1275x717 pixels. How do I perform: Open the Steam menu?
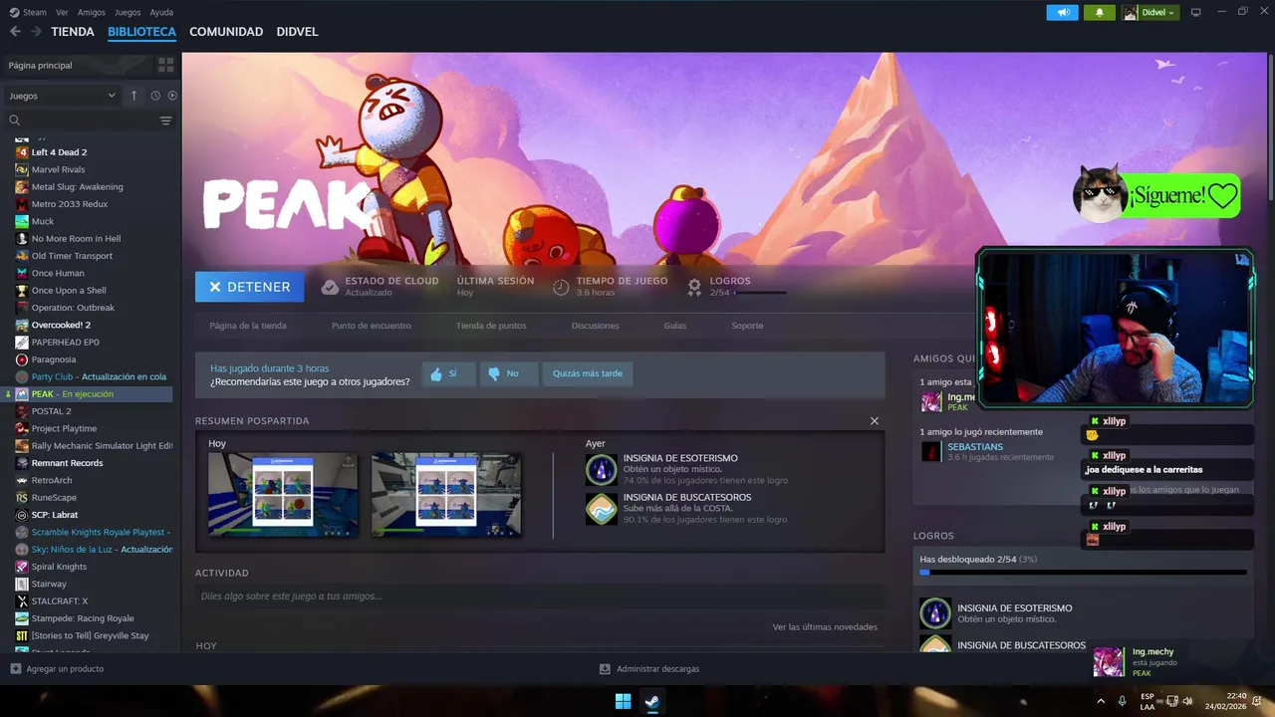tap(28, 12)
